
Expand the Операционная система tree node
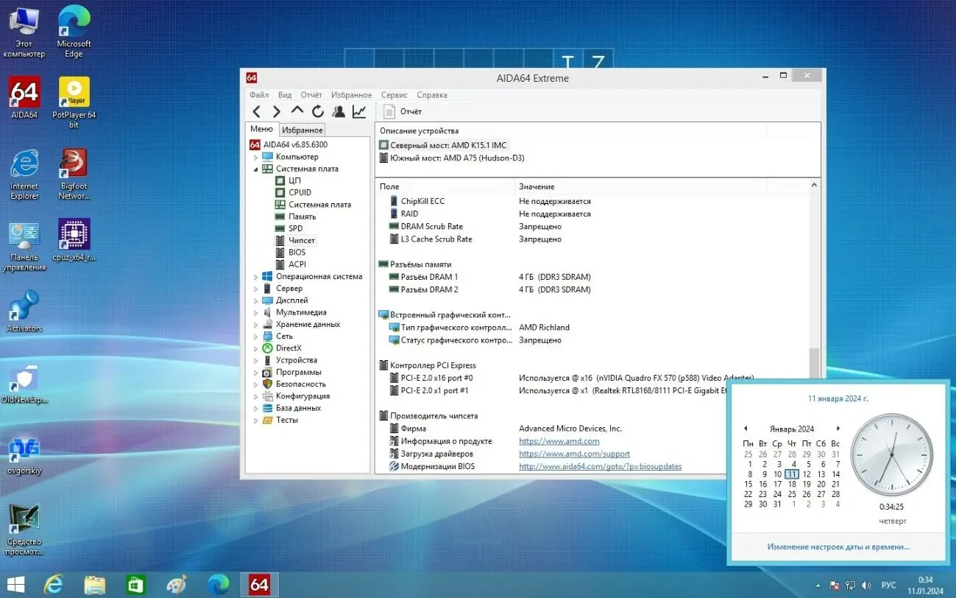coord(255,276)
